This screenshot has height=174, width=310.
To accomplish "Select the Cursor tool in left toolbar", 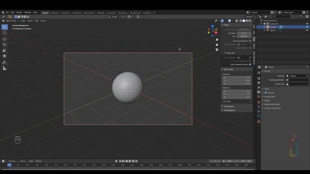I will (4, 33).
